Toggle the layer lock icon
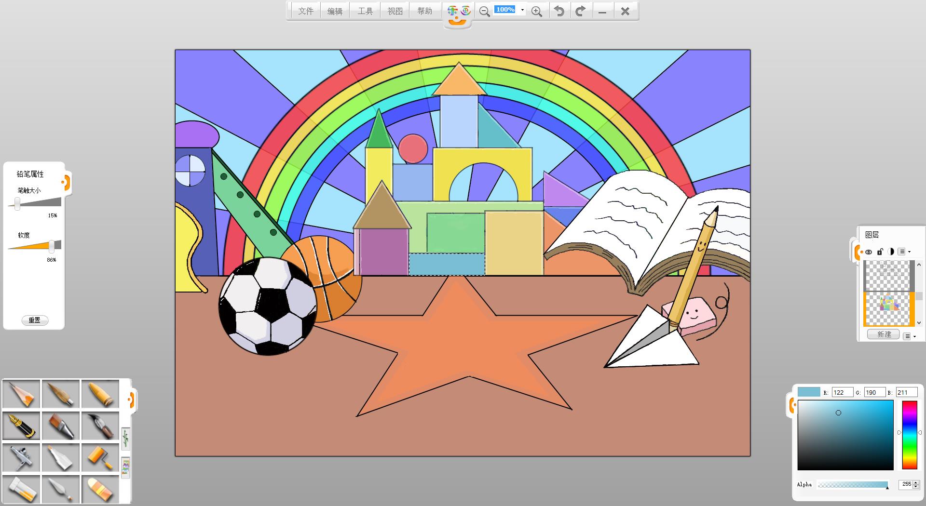The width and height of the screenshot is (926, 506). pos(880,252)
